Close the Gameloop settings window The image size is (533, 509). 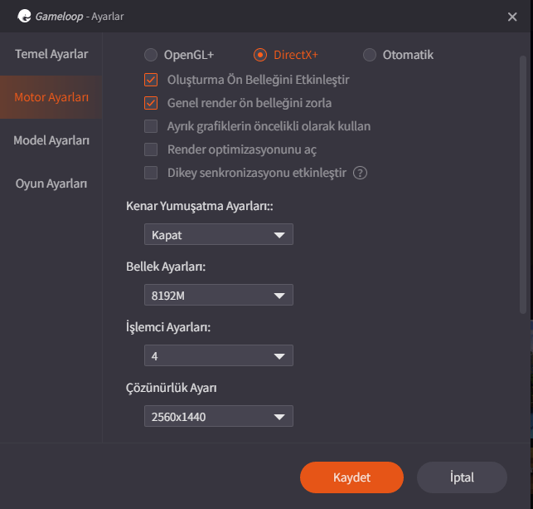pos(512,17)
